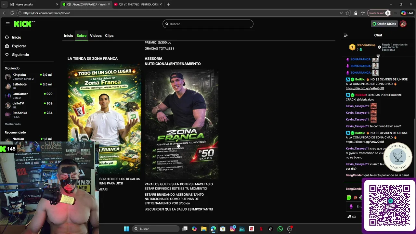
Task: Open File Explorer from the taskbar
Action: [x=204, y=229]
